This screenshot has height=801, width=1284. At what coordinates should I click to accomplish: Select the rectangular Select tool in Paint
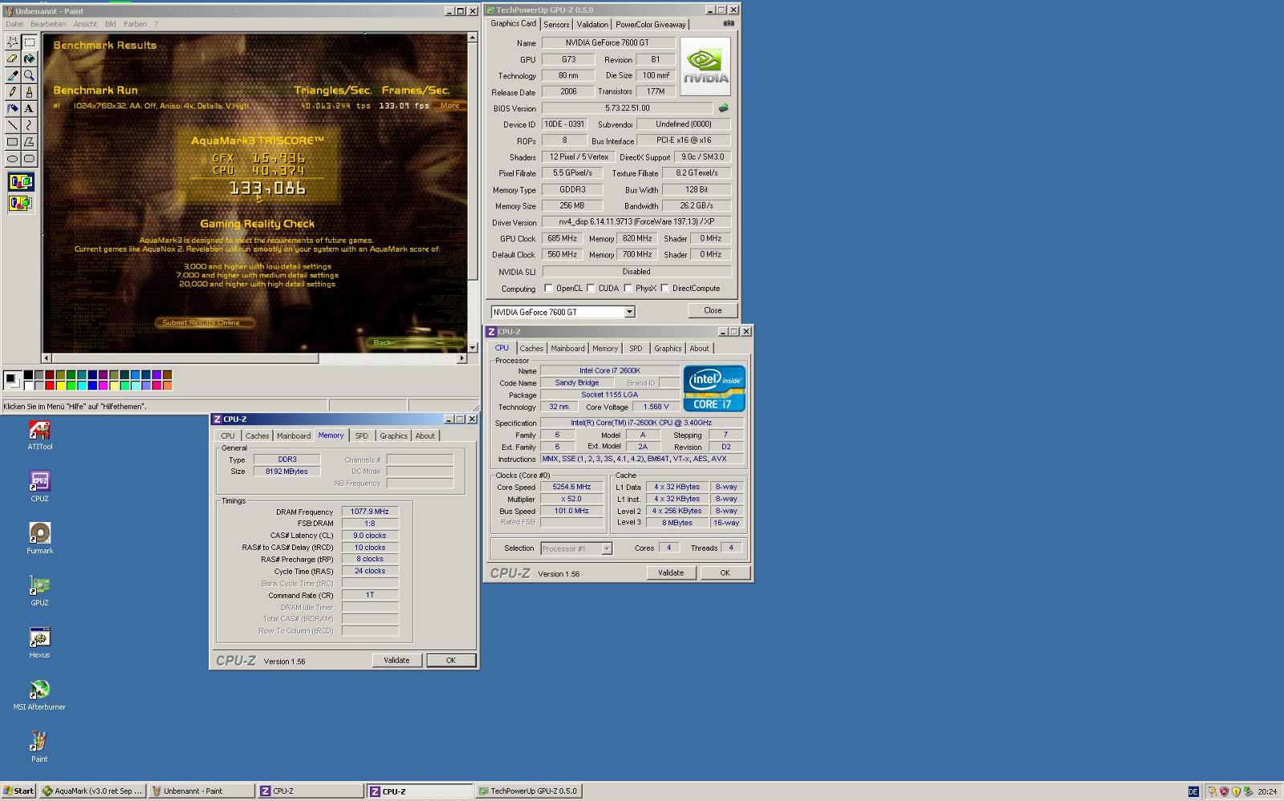coord(29,42)
